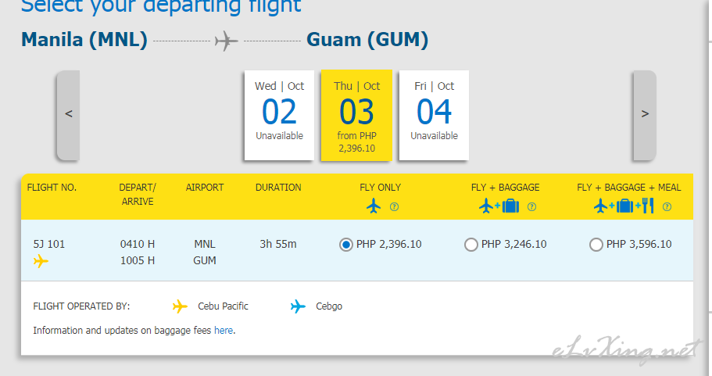Go to previous dates with left arrow
This screenshot has height=376, width=712.
coord(69,114)
